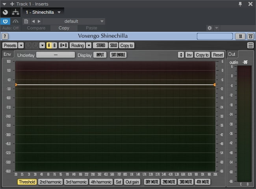
Task: Click the Paste button in the host bar
Action: (x=91, y=28)
